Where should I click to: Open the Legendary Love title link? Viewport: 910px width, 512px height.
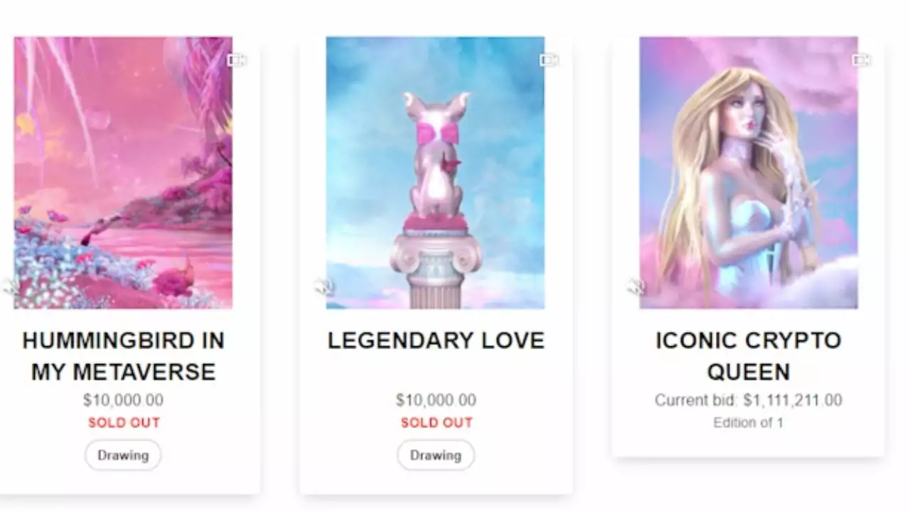(x=436, y=341)
